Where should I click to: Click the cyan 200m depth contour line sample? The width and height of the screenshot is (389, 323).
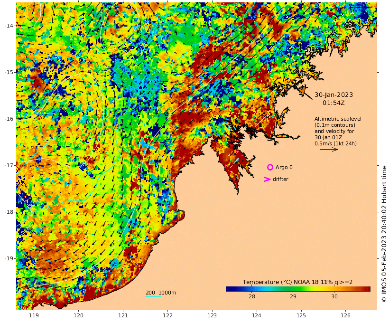point(153,297)
